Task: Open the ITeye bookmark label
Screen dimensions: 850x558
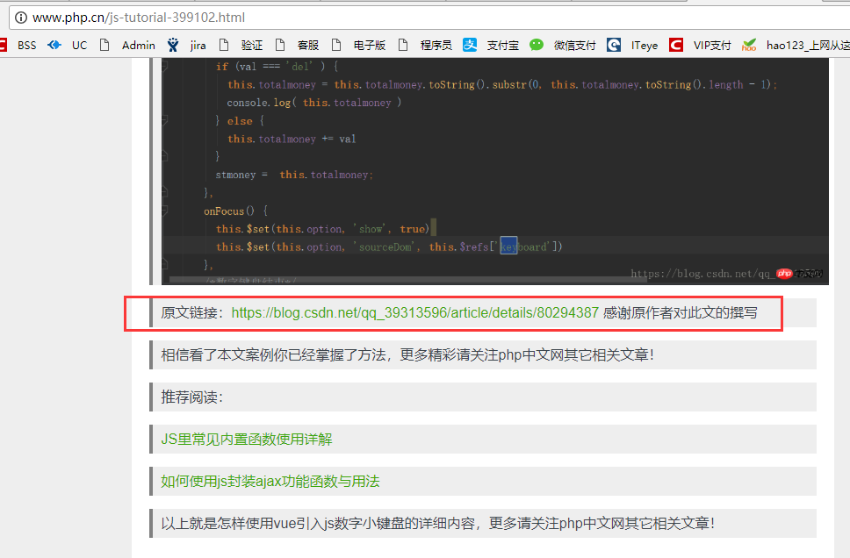Action: tap(644, 46)
